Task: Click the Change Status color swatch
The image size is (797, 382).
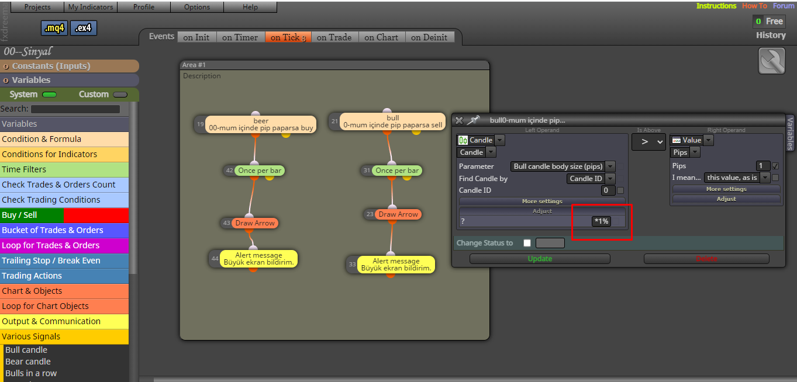Action: 550,243
